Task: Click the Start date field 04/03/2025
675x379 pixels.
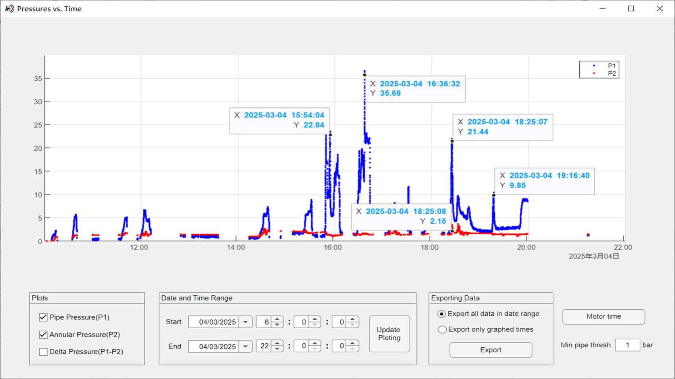Action: [x=214, y=322]
